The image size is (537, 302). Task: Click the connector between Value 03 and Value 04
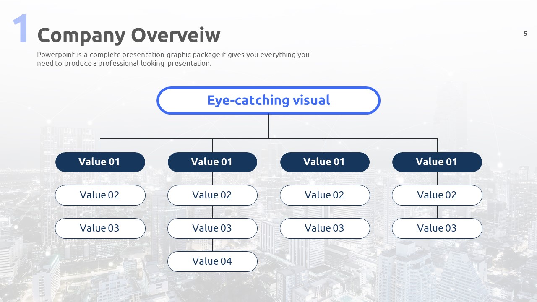coord(212,245)
